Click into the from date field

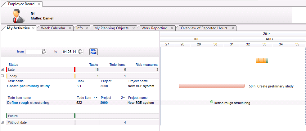33,52
